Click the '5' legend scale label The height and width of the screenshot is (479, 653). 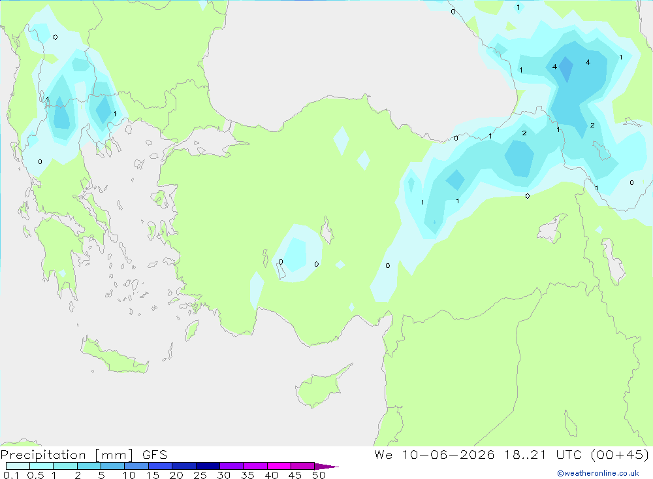101,475
